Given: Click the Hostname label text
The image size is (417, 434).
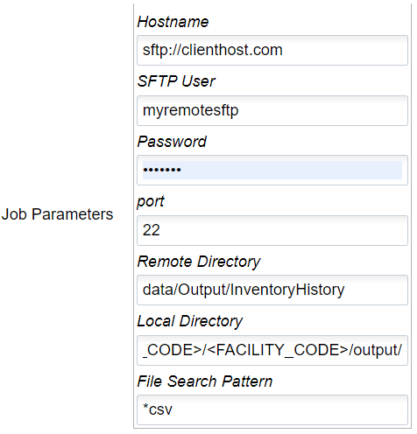Looking at the screenshot, I should click(x=173, y=22).
